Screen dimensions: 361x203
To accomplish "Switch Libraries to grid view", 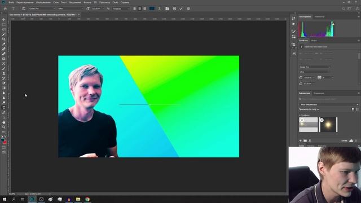I will [353, 109].
